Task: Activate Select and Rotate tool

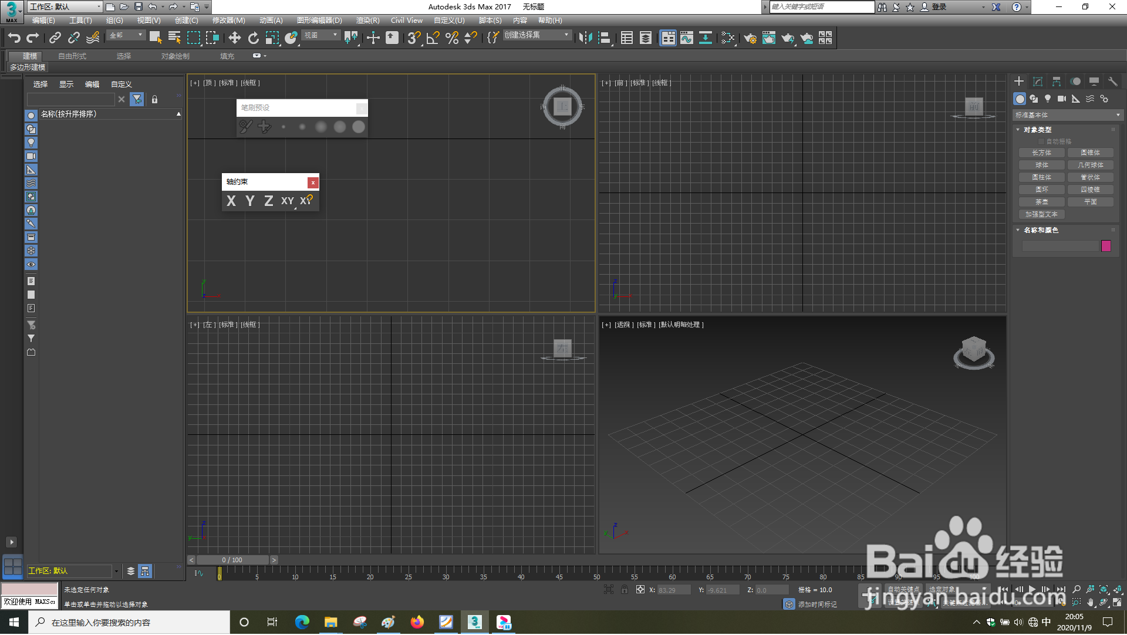Action: point(254,38)
